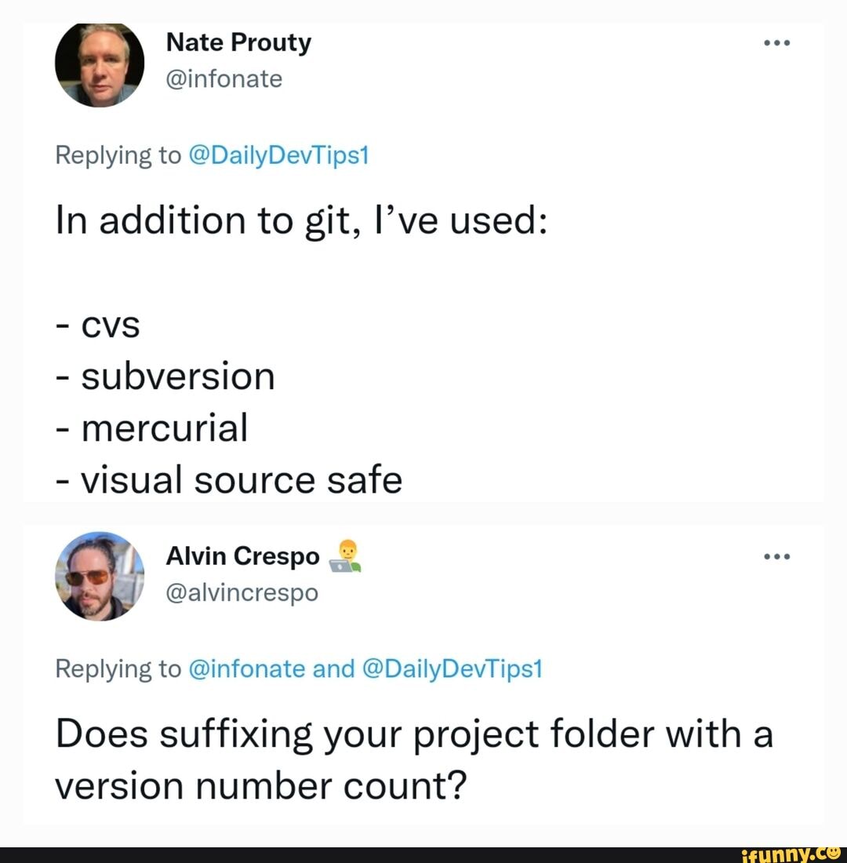Image resolution: width=847 pixels, height=863 pixels.
Task: Open @DailyDevTips1 mention in Alvin's reply line
Action: [x=452, y=668]
